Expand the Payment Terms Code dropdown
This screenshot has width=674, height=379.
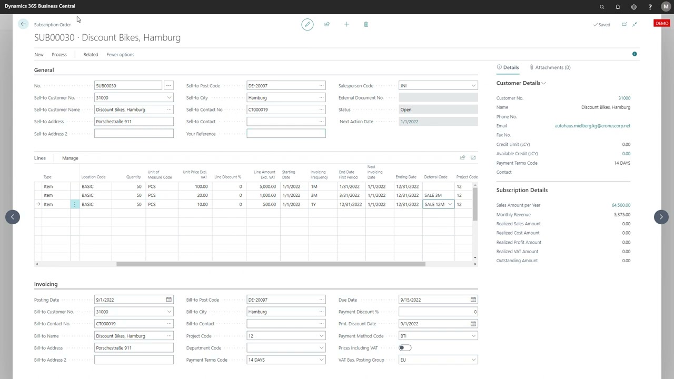click(x=321, y=360)
